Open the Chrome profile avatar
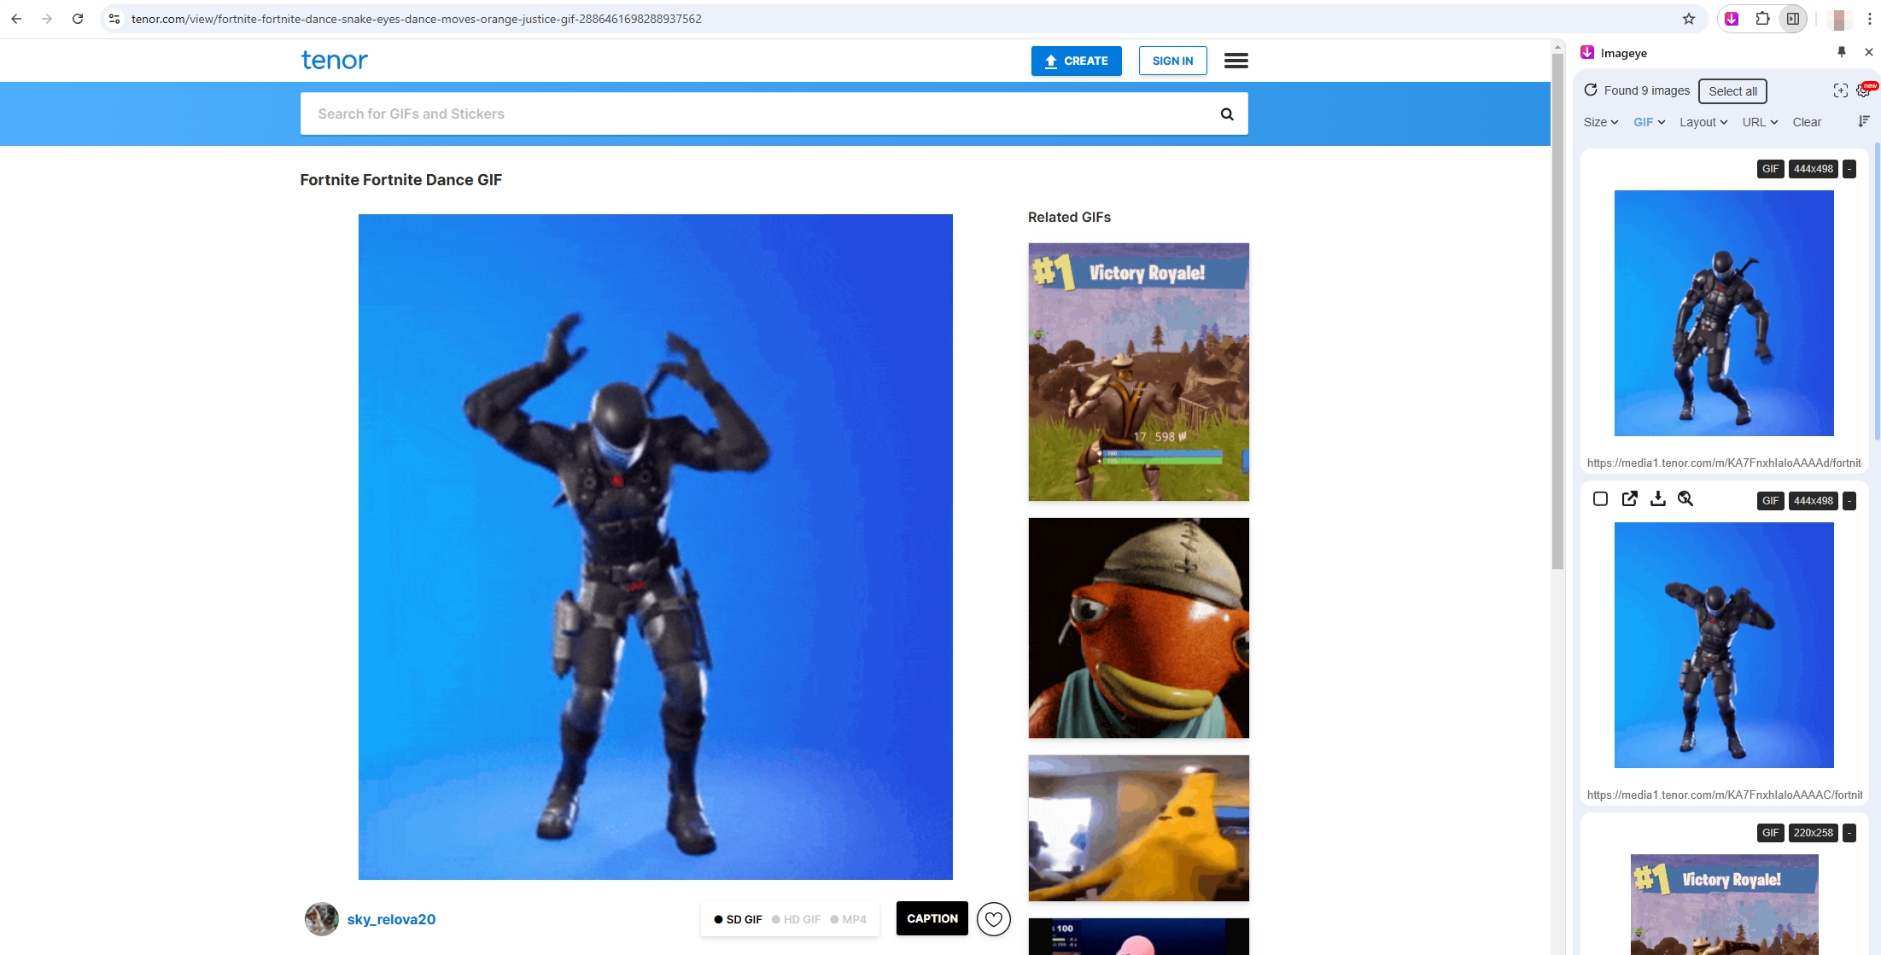Viewport: 1881px width, 955px height. coord(1839,19)
